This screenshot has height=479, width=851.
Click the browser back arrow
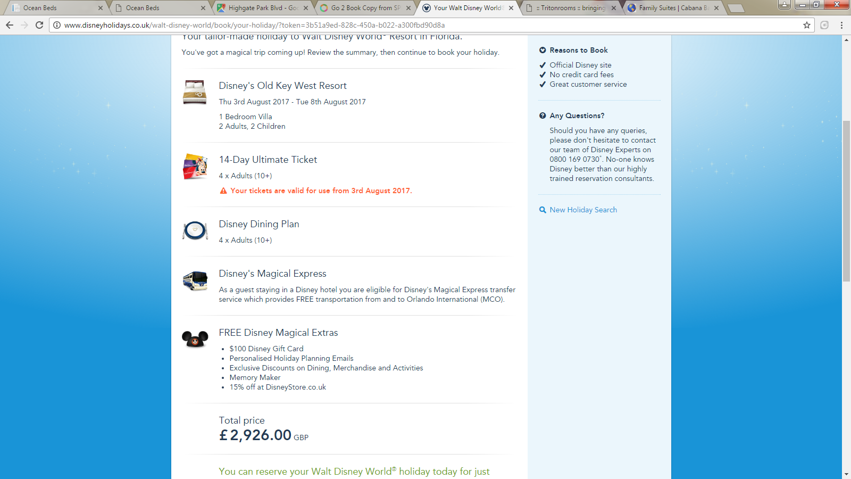click(x=9, y=25)
